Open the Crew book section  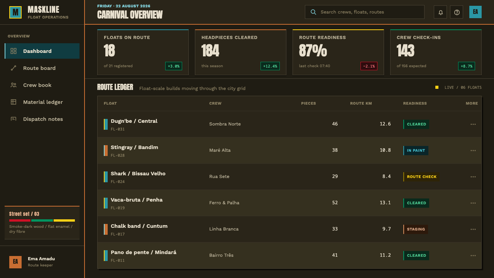[42, 85]
